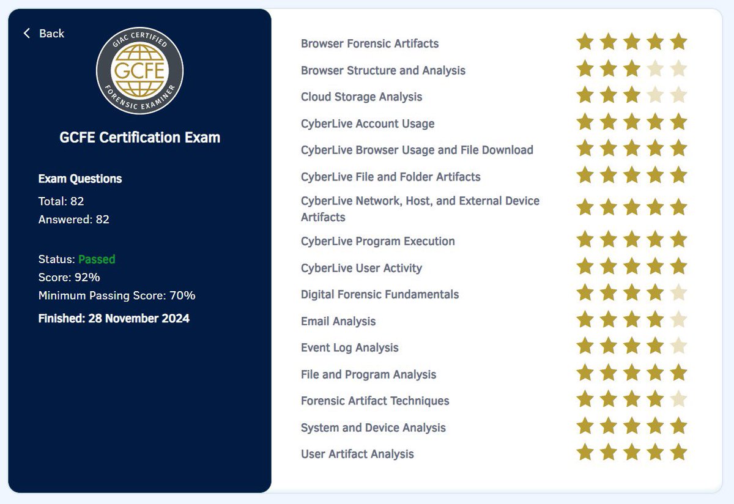The width and height of the screenshot is (734, 504).
Task: Click fourth star of CyberLive Network, Host row
Action: coord(655,207)
